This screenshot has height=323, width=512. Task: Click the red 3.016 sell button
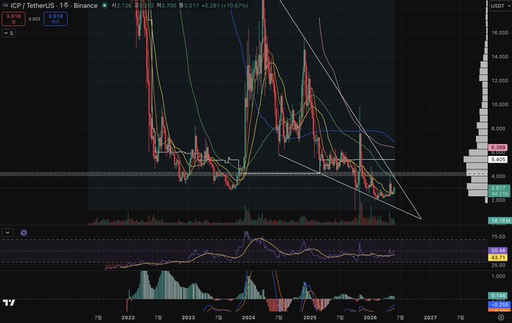tap(14, 19)
